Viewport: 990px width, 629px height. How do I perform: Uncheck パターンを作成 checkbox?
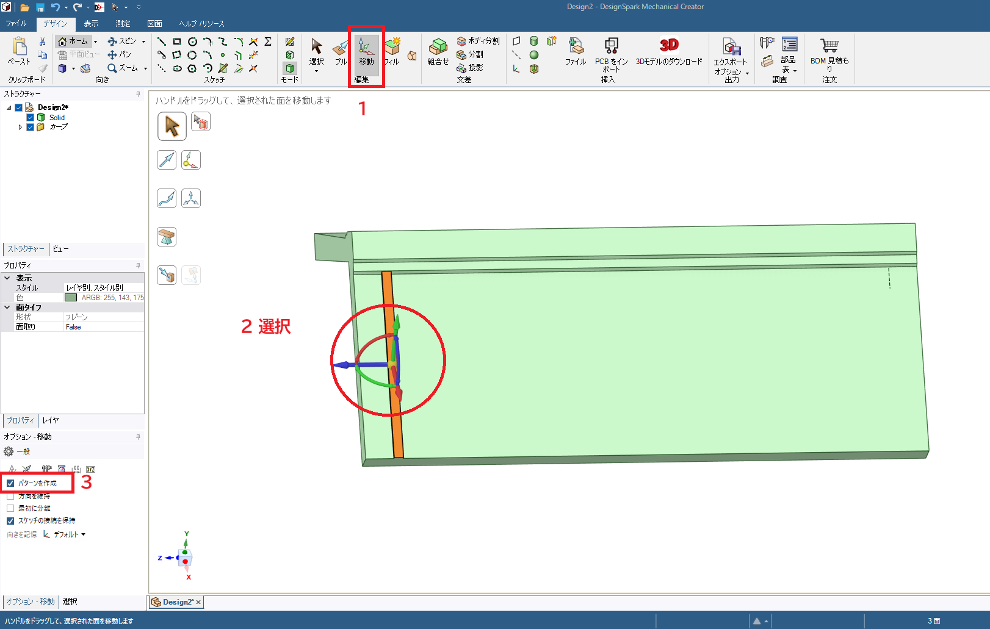(10, 483)
